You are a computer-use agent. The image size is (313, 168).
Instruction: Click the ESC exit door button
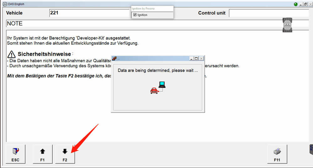(x=15, y=154)
